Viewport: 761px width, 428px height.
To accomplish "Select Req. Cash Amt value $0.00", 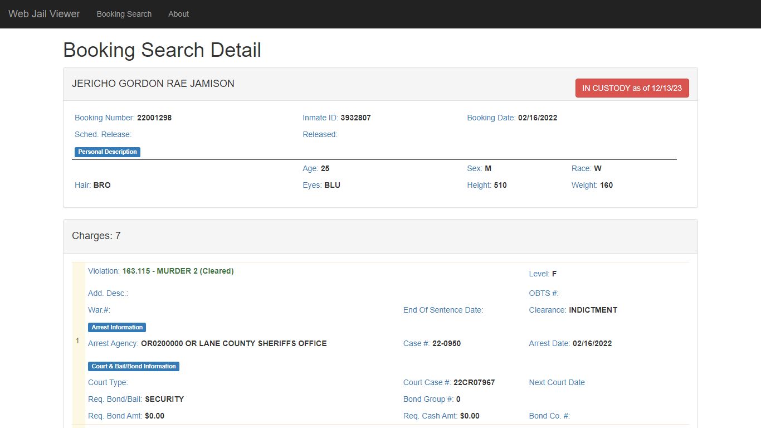I will (470, 416).
